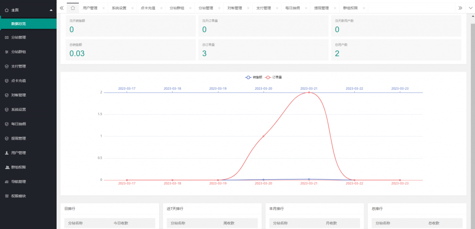Close the 提现管理 tab
Viewport: 475px width, 229px height.
[x=335, y=8]
